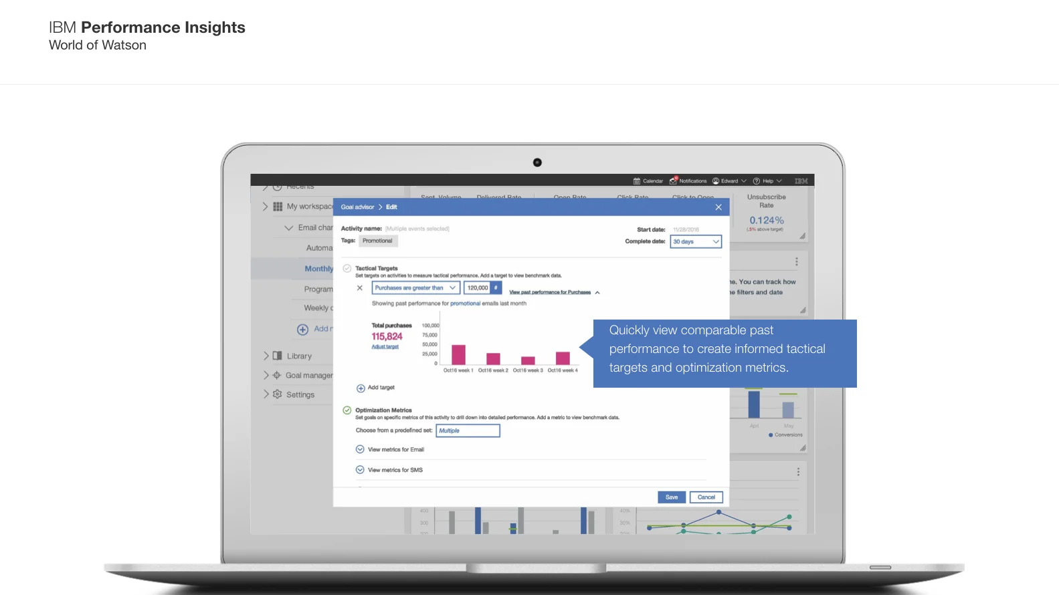Select the Oct16 week 3 bar

coord(528,360)
